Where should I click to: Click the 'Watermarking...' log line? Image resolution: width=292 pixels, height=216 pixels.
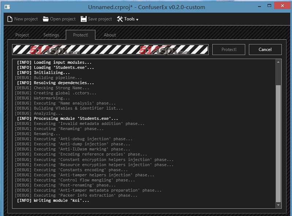point(42,98)
